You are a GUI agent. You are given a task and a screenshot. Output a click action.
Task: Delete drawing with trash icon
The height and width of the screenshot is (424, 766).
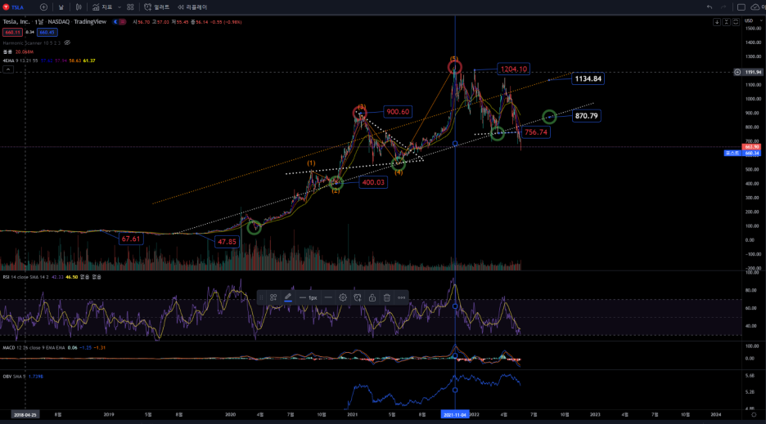click(x=387, y=297)
